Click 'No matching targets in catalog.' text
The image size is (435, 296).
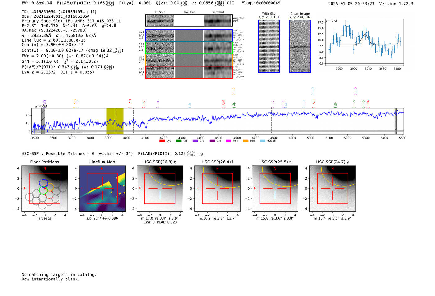pyautogui.click(x=59, y=275)
